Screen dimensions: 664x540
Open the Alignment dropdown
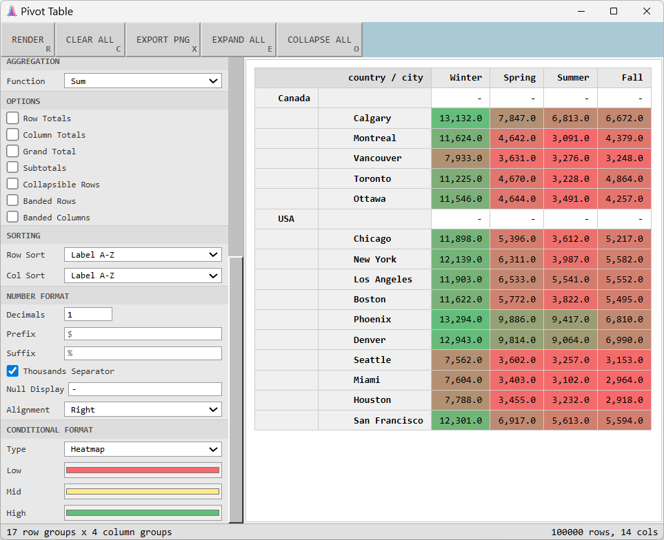[143, 410]
